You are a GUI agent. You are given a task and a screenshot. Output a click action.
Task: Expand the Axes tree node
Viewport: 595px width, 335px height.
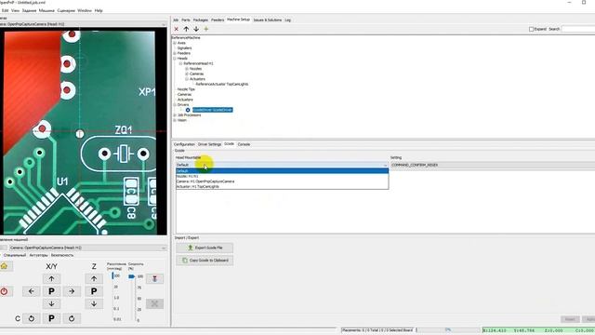pos(175,43)
